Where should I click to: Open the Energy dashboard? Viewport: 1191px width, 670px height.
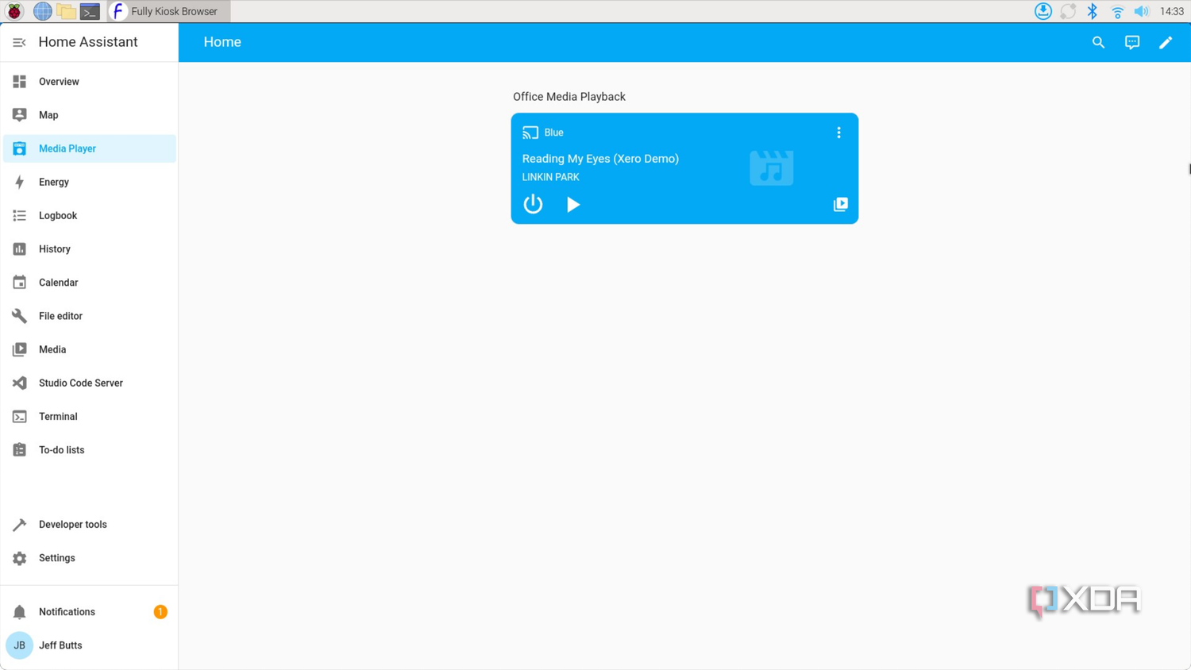click(90, 182)
